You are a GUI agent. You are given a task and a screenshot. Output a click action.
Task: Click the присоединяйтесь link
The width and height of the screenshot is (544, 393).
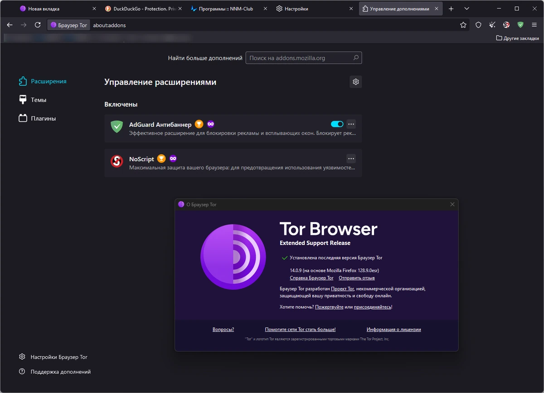[373, 307]
